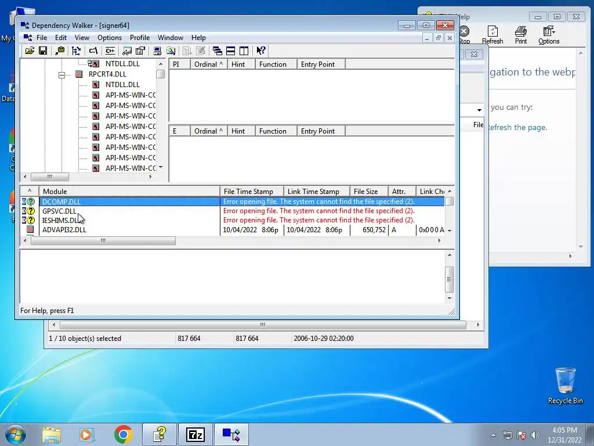Click the Cascade windows toolbar icon
The width and height of the screenshot is (594, 446).
tap(218, 51)
